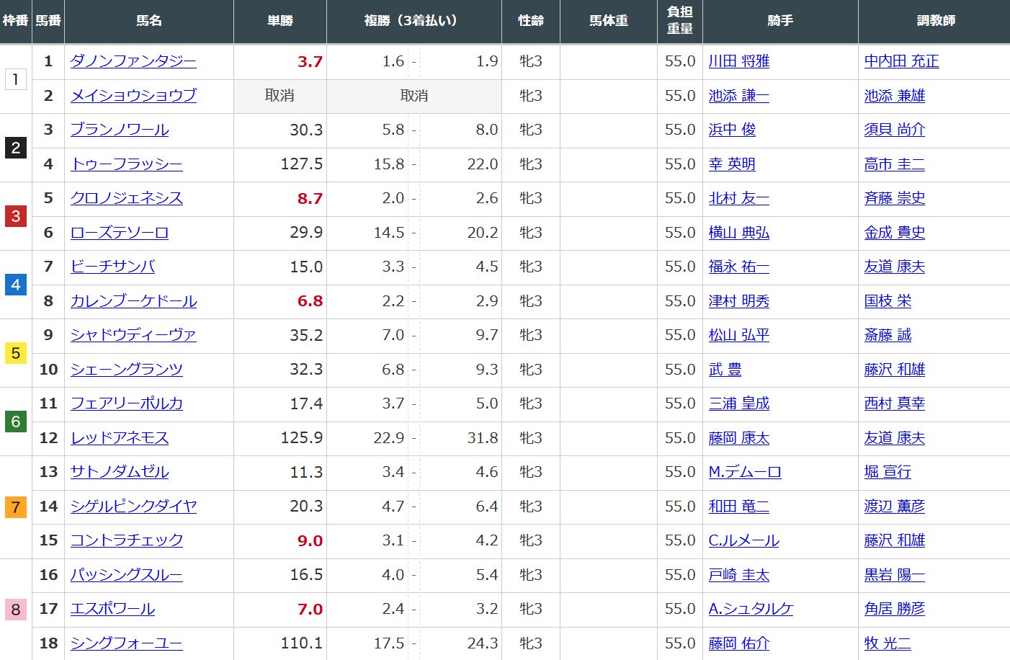The image size is (1010, 660).
Task: Select trainer link 中内田 充正
Action: (x=901, y=61)
